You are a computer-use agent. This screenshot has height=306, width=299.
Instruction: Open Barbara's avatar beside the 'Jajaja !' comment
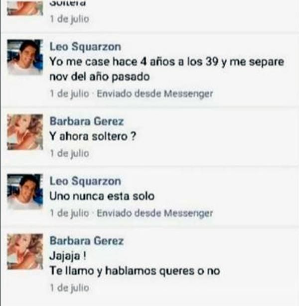(x=25, y=252)
